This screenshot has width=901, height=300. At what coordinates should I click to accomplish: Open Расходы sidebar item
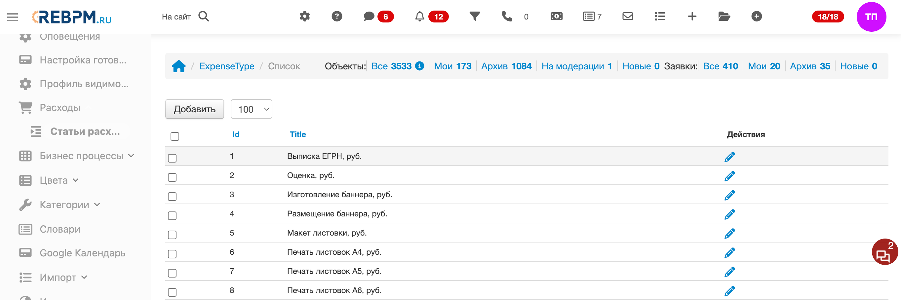click(x=50, y=107)
